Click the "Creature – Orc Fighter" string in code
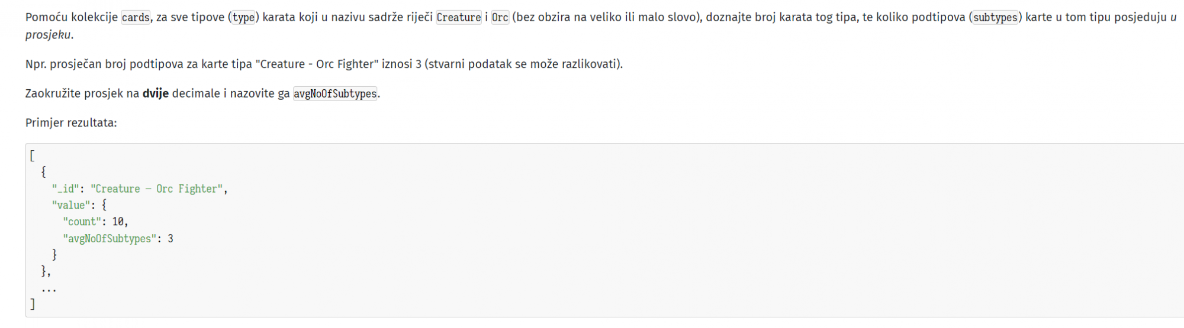This screenshot has height=328, width=1184. coord(156,189)
